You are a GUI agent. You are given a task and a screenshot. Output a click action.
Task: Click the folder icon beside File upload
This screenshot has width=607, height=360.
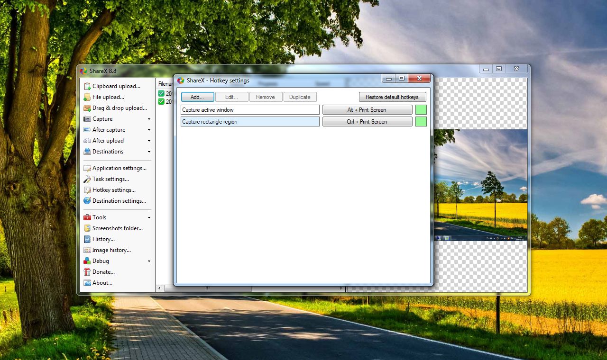point(87,97)
